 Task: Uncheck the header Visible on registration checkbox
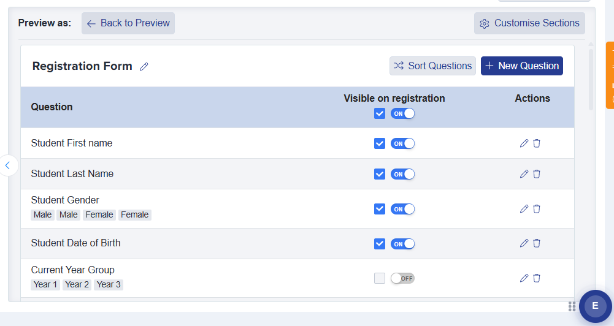point(380,113)
